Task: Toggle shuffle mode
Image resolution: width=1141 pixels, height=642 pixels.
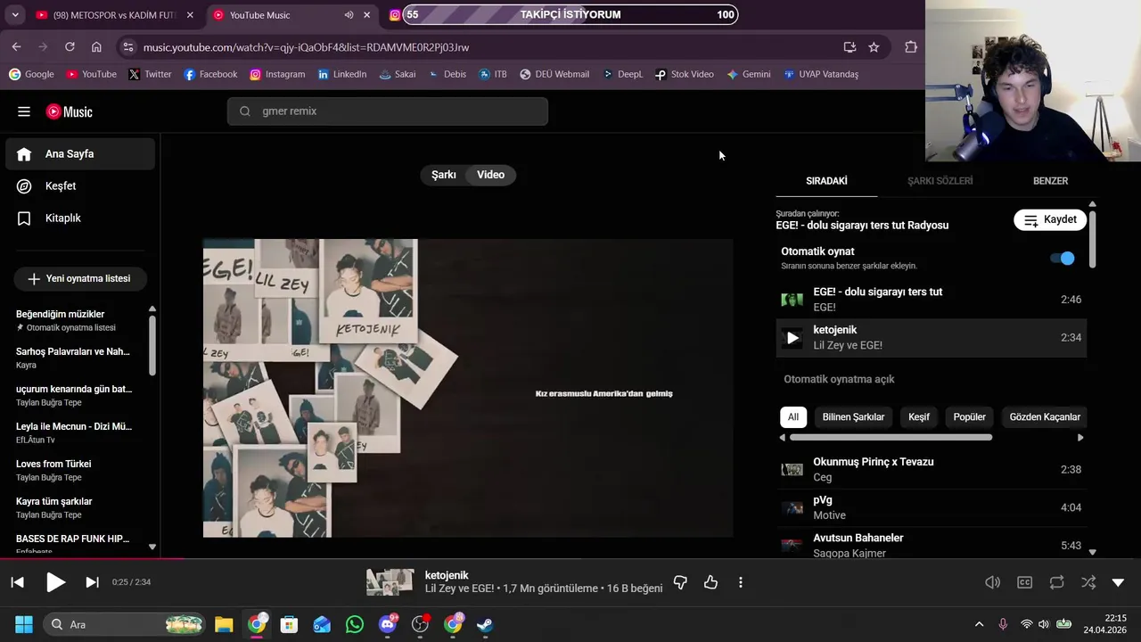Action: (x=1088, y=582)
